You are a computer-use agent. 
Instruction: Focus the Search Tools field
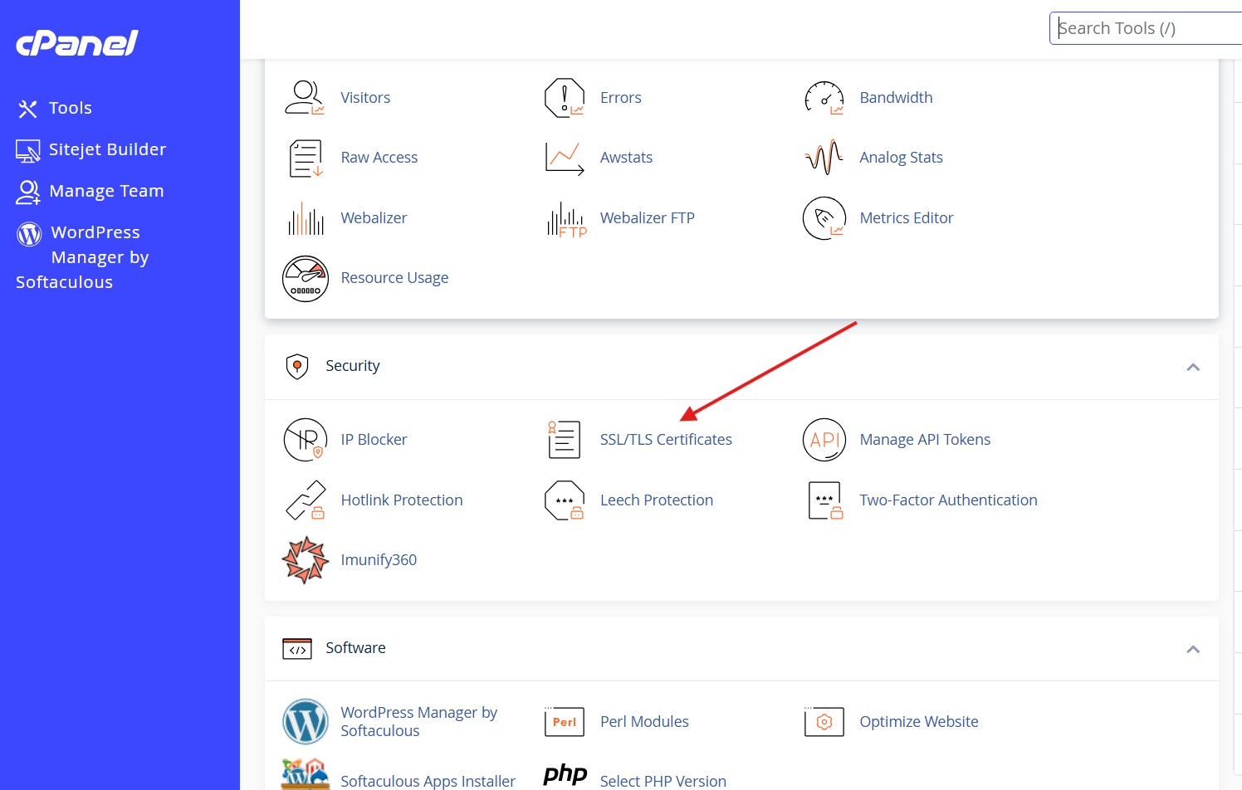coord(1146,28)
